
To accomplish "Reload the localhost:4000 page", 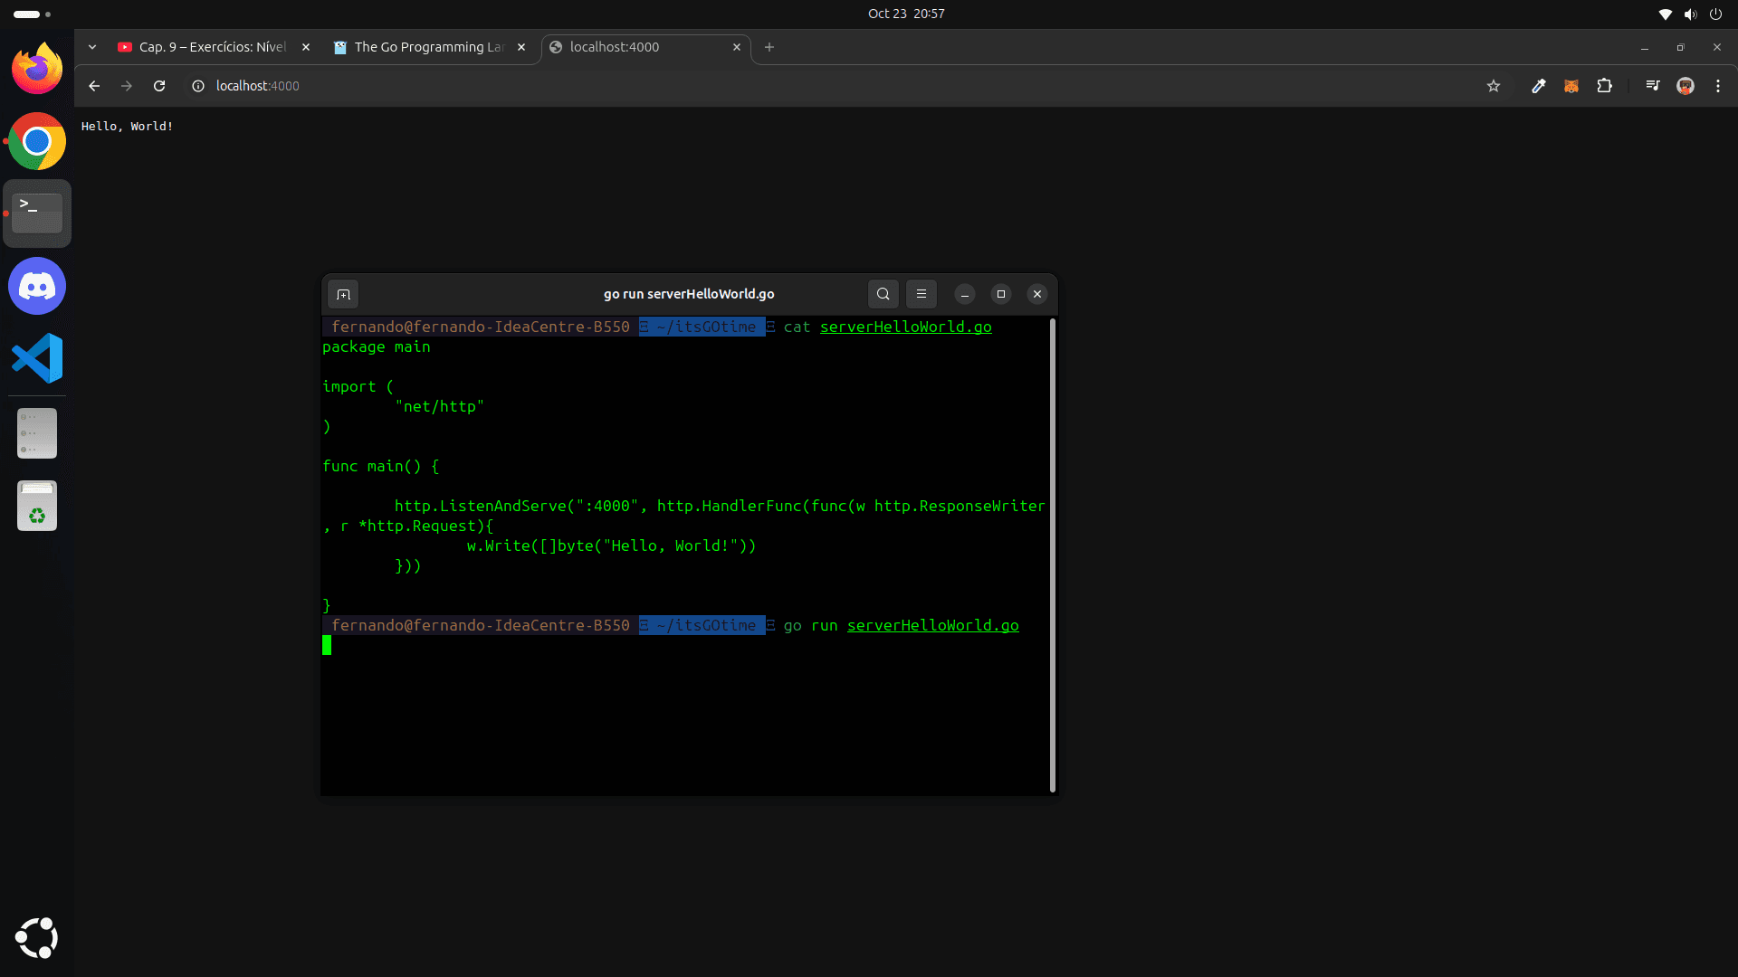I will point(159,86).
